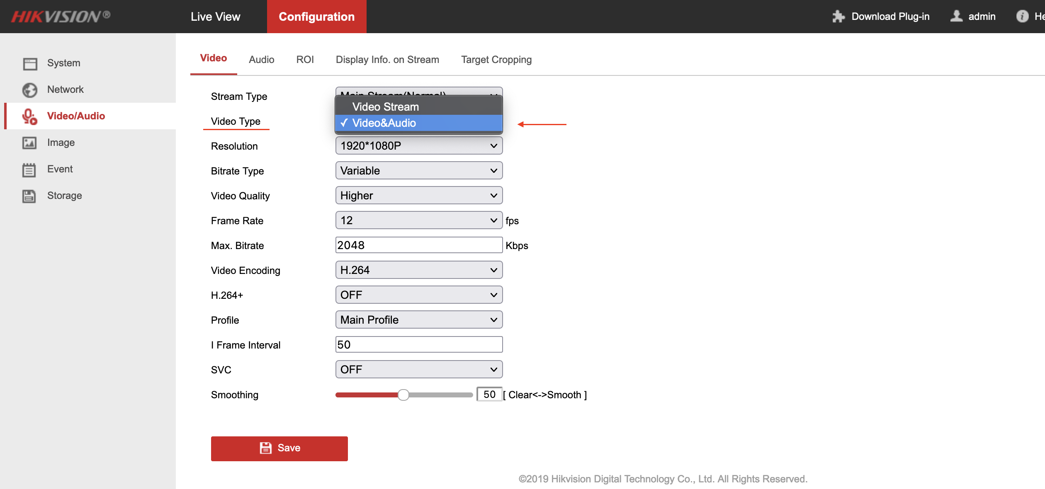Switch to the Audio tab
Image resolution: width=1045 pixels, height=489 pixels.
tap(261, 59)
